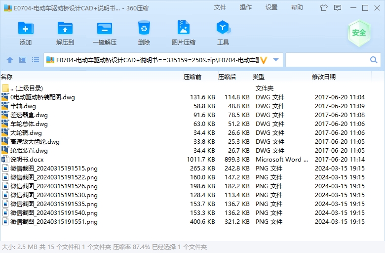This screenshot has height=253, width=385.
Task: Click the DWG icon of 差速器盒.dwg
Action: tap(5, 115)
